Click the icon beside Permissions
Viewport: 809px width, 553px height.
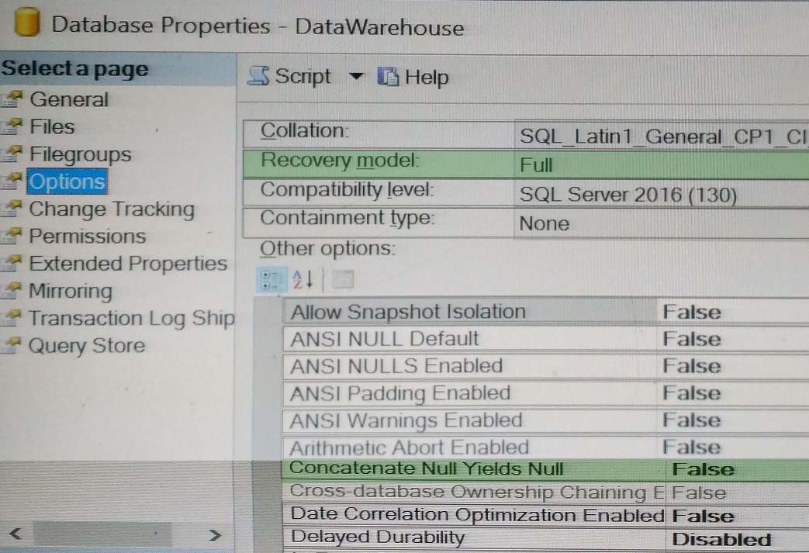[x=12, y=235]
